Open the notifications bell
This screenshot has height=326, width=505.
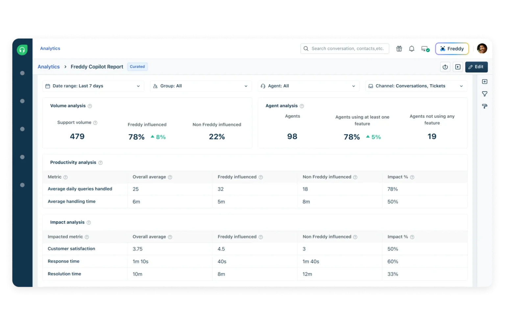[x=412, y=49]
